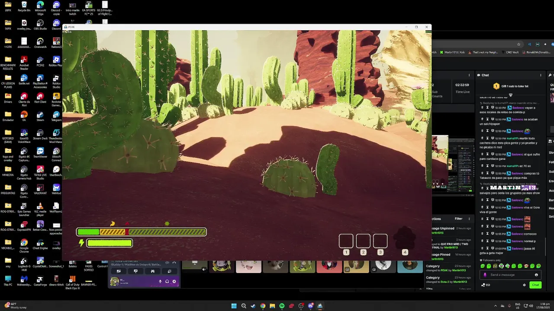The height and width of the screenshot is (311, 554).
Task: Open the Overwatch desktop shortcut
Action: click(40, 43)
